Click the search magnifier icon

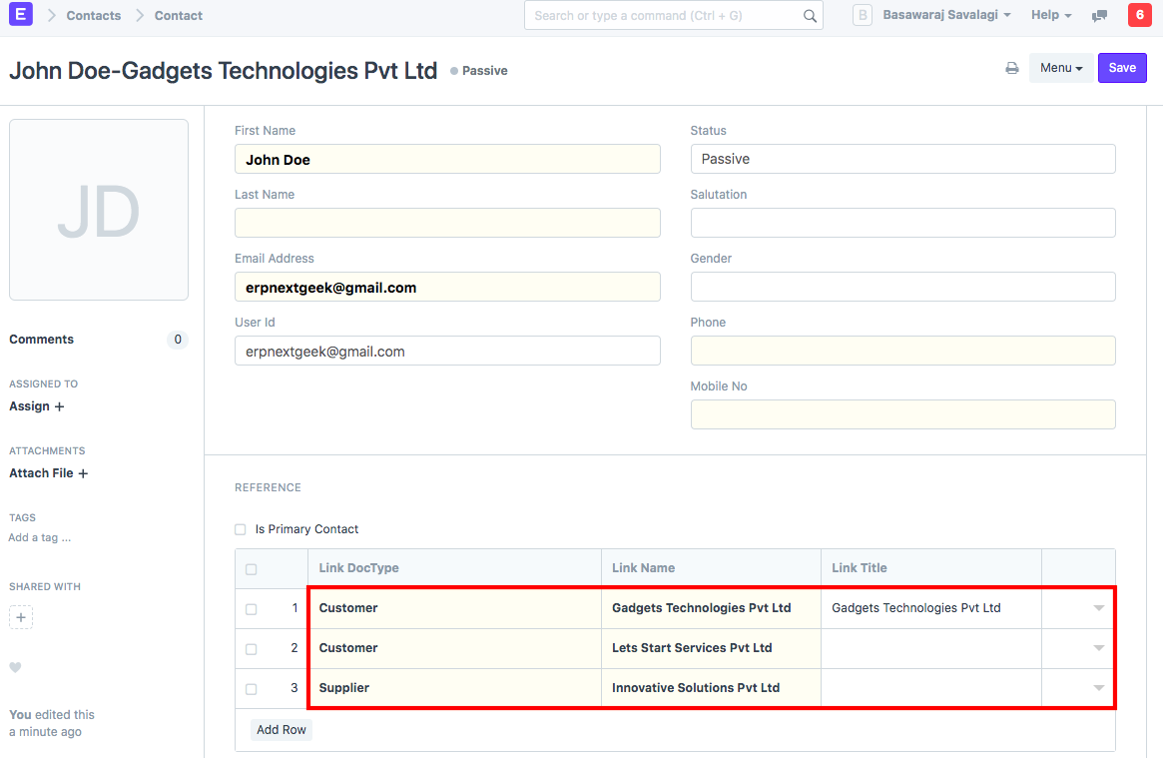point(810,16)
